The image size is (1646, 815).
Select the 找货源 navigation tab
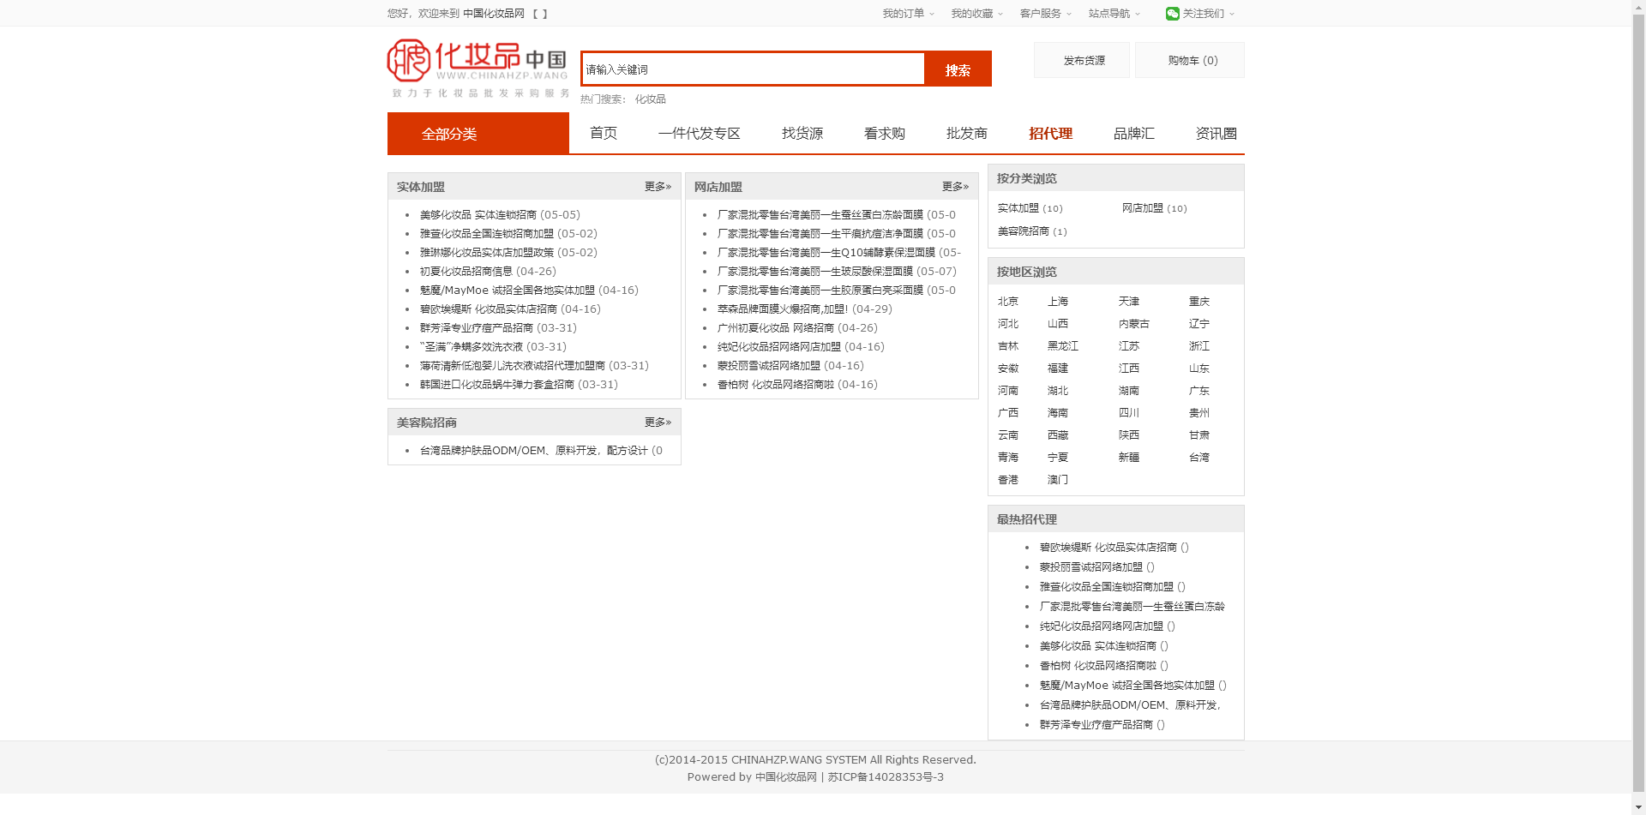click(x=802, y=134)
